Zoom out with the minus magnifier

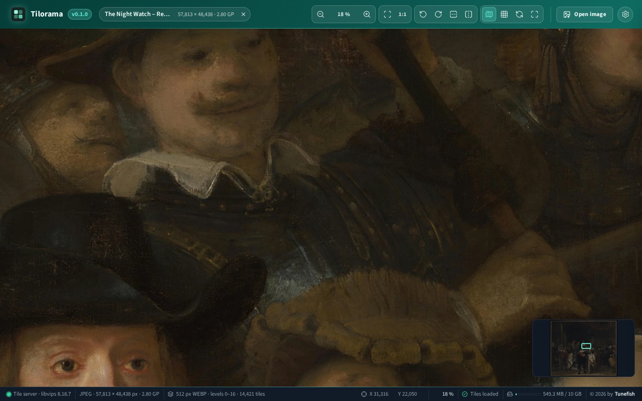321,14
